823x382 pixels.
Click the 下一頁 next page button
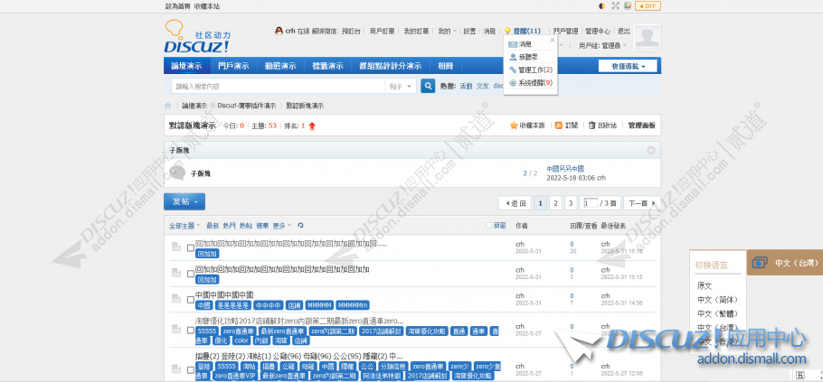(640, 203)
